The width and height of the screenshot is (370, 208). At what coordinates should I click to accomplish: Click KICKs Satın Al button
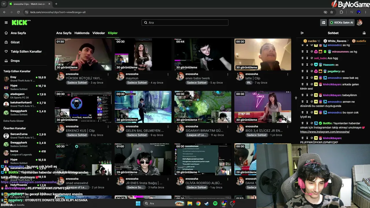tap(342, 23)
